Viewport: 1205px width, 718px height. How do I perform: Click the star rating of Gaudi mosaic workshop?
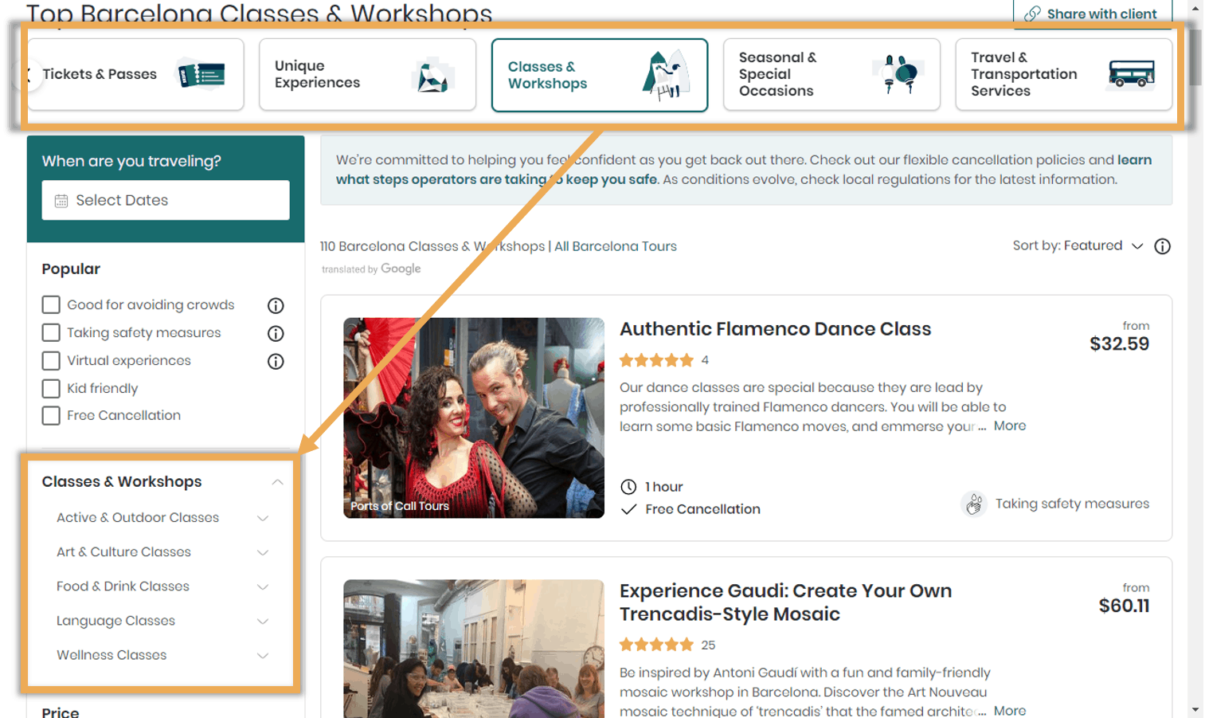(656, 645)
